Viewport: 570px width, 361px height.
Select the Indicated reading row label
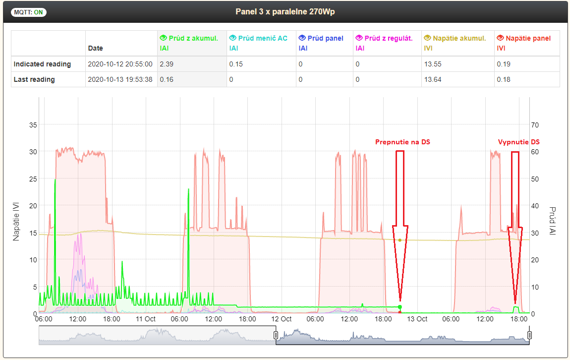[42, 64]
